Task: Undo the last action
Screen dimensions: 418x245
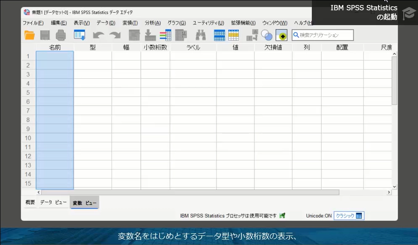Action: click(98, 35)
